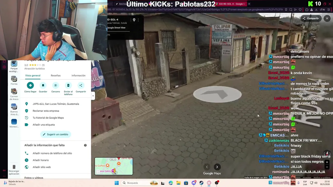333x187 pixels.
Task: Open Opera GX from taskbar
Action: (209, 183)
